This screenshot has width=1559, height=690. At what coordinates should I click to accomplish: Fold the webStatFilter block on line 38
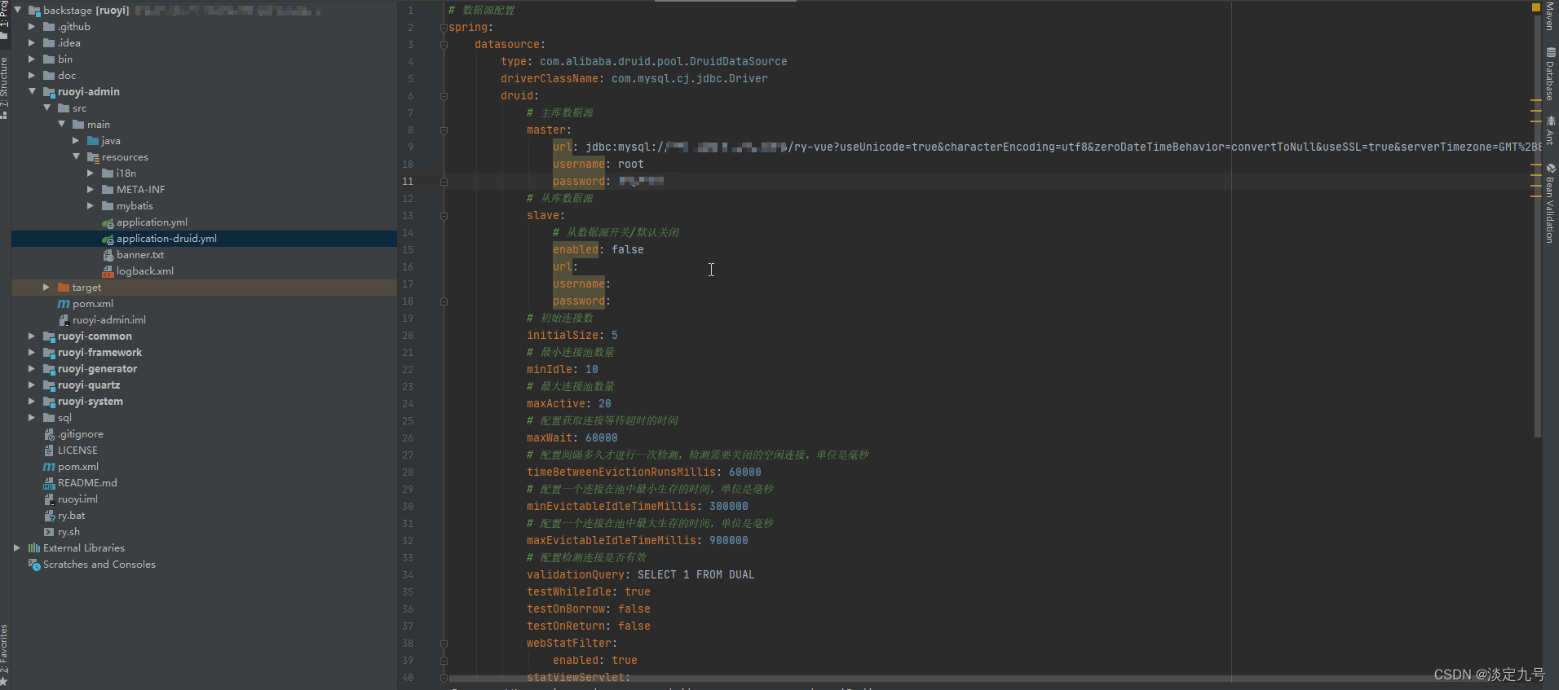444,643
